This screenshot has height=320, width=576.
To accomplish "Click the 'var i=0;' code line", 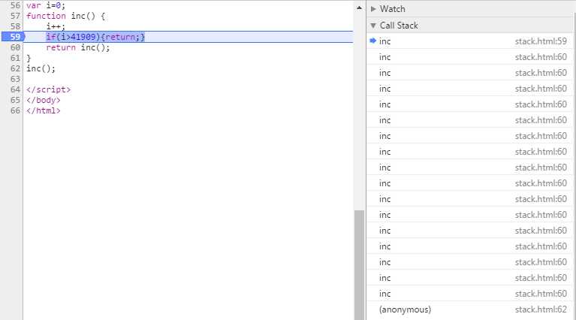I will (46, 5).
